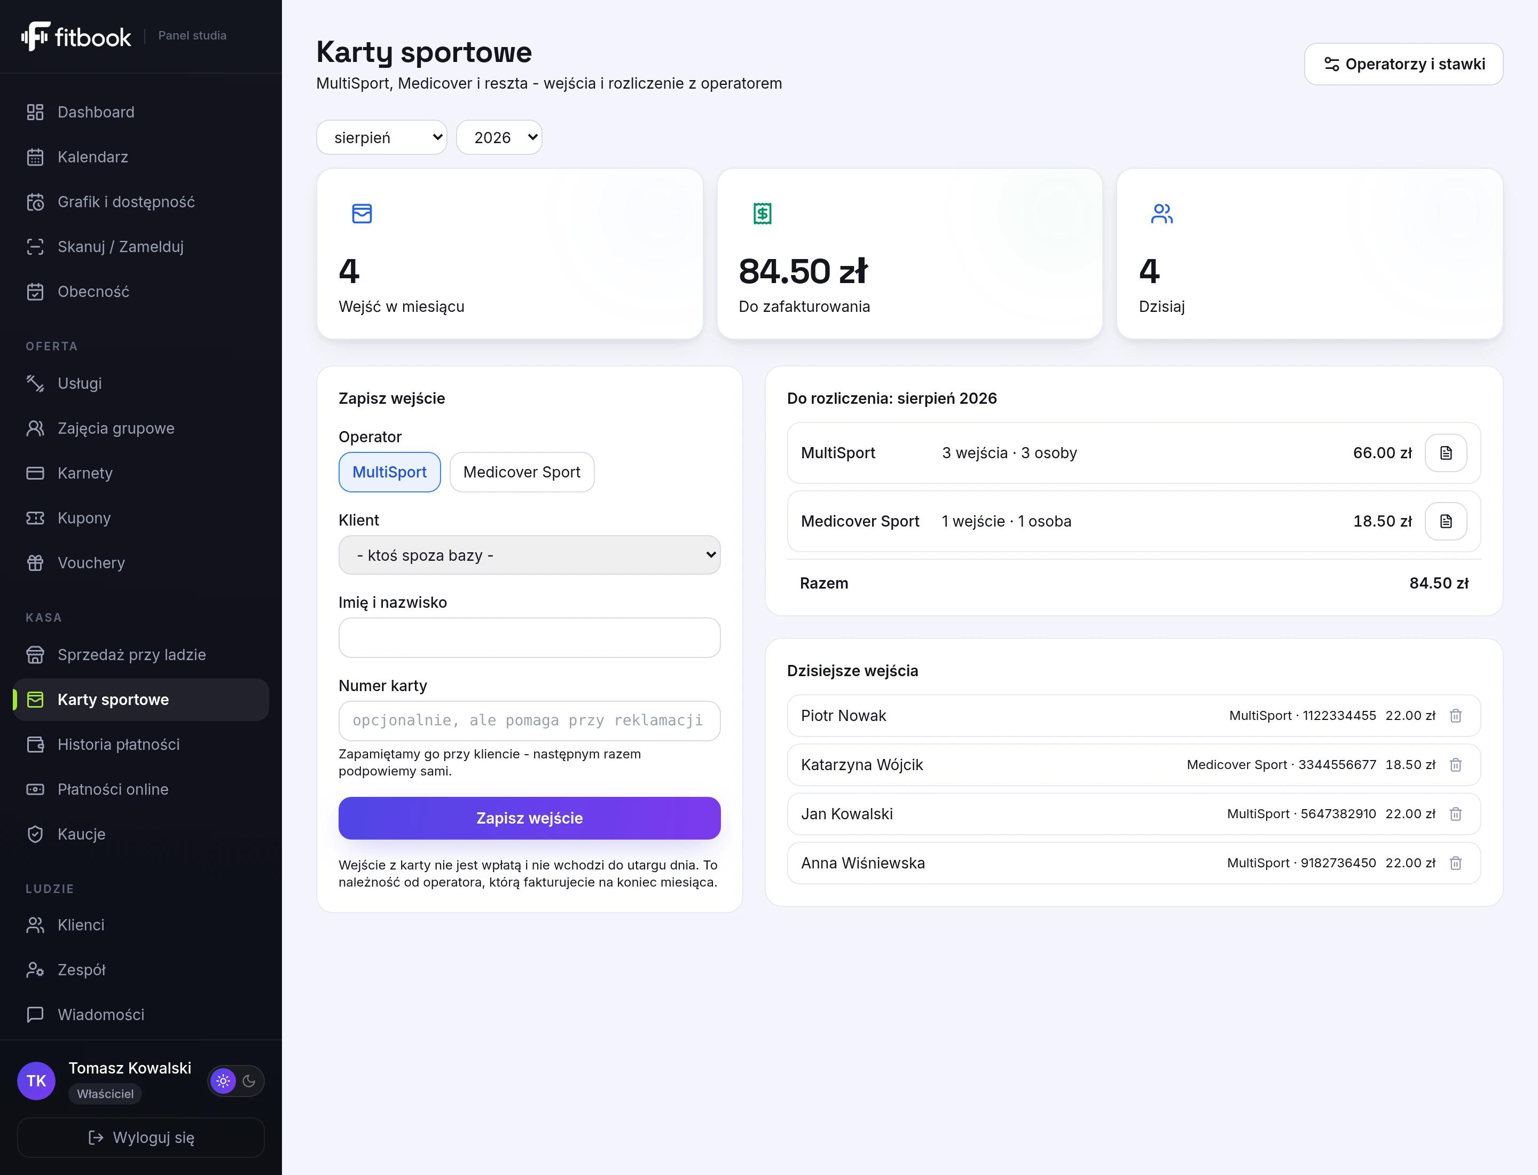Open Kupony in sidebar
This screenshot has width=1538, height=1175.
[142, 518]
